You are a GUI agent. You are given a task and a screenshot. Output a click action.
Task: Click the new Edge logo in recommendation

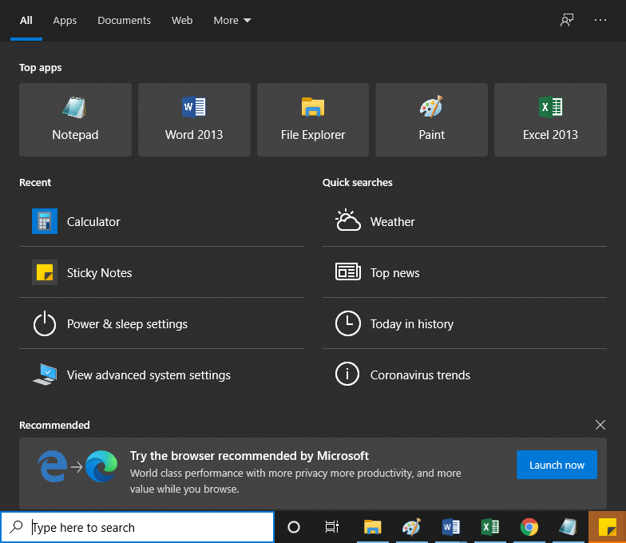coord(101,466)
